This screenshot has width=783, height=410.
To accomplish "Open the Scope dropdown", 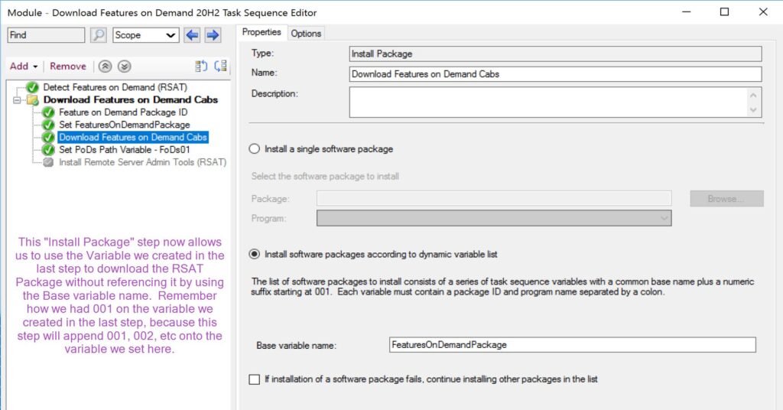I will (145, 35).
